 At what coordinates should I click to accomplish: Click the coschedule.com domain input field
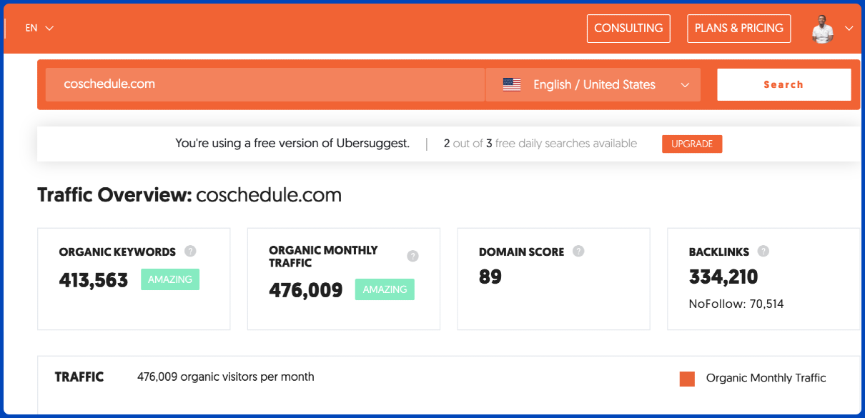click(x=265, y=84)
